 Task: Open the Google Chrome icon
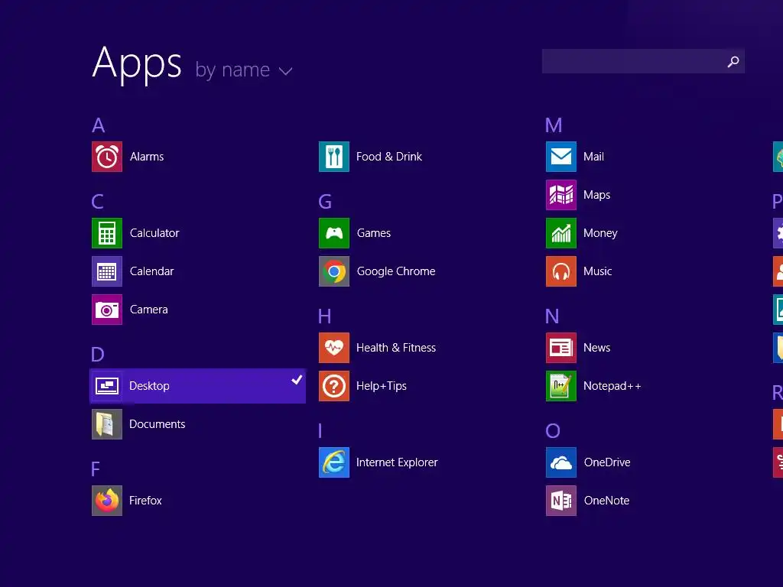click(x=334, y=271)
